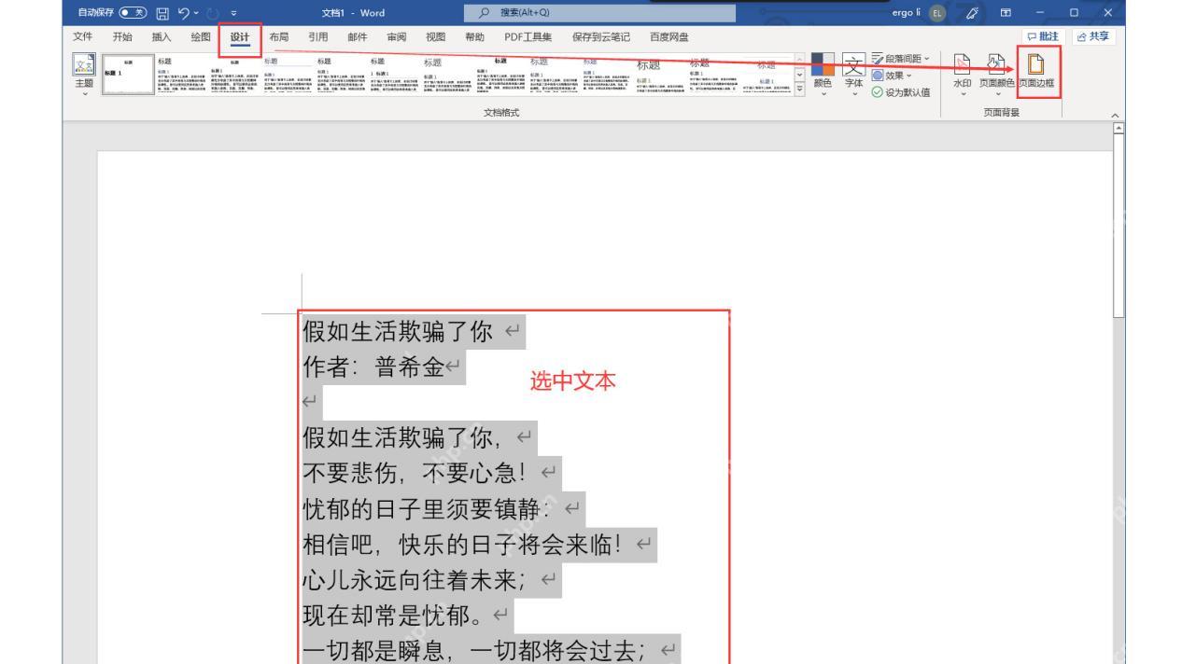
Task: Click the line 心儿永远向往着未来
Action: [x=416, y=581]
